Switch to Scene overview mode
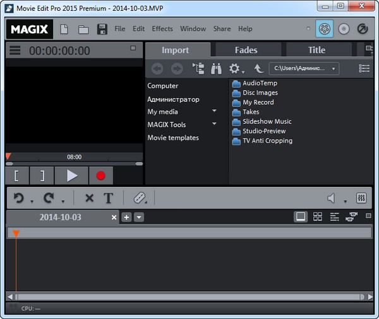This screenshot has width=379, height=319. coord(317,217)
